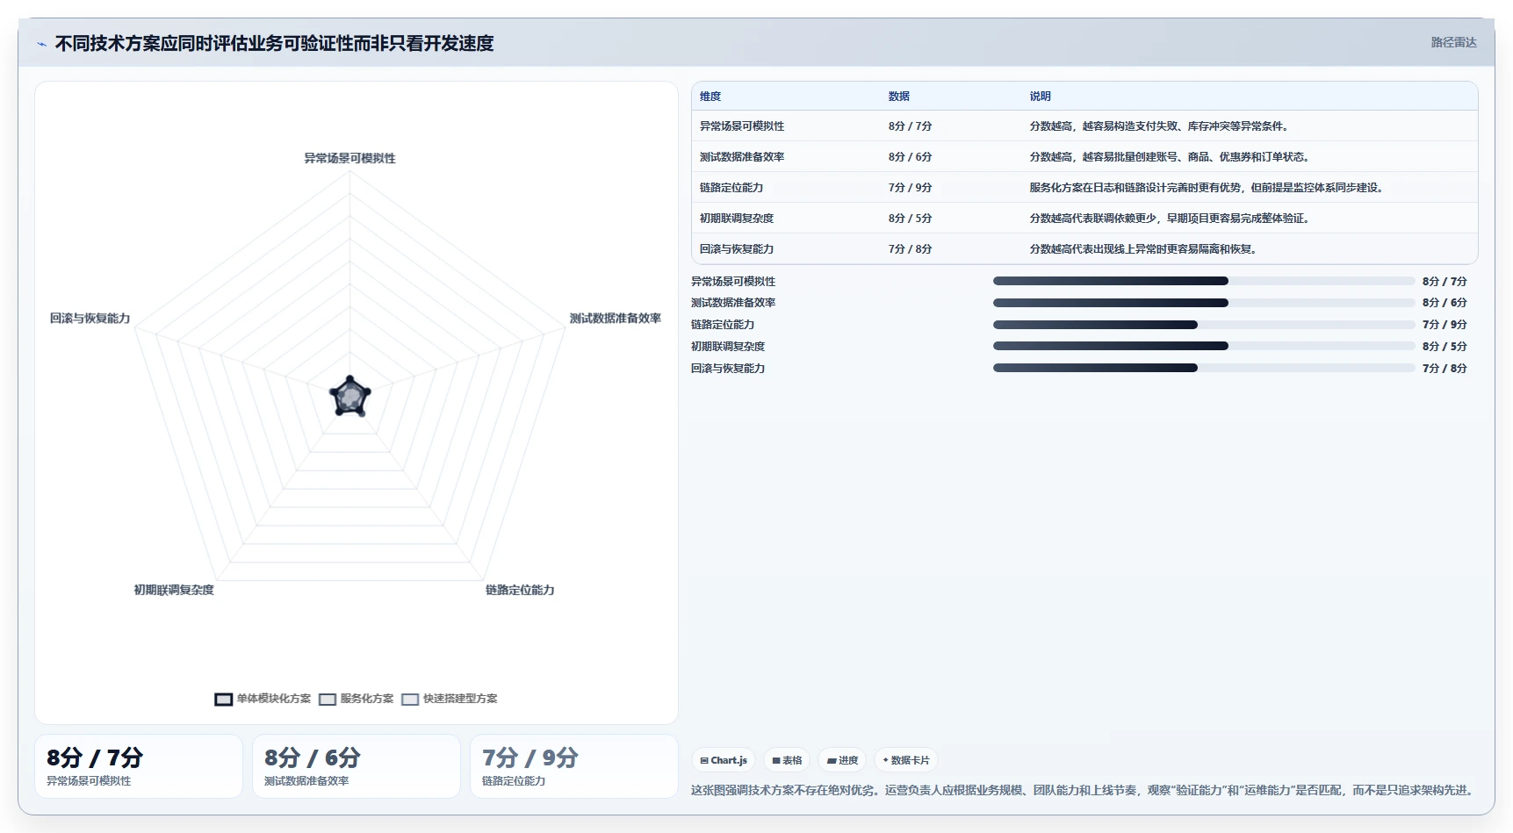This screenshot has width=1513, height=833.
Task: Click the 链路定位能力 progress bar
Action: [x=1204, y=325]
